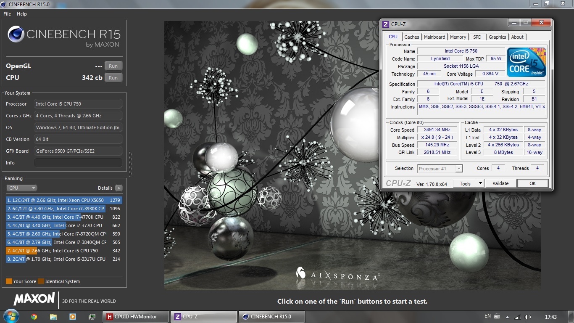Switch to the Mainboard tab in CPU-Z
This screenshot has height=323, width=574.
coord(434,37)
